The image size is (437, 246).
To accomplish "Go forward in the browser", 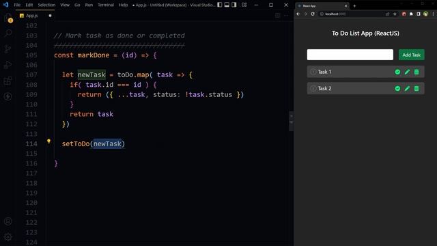I will 305,14.
